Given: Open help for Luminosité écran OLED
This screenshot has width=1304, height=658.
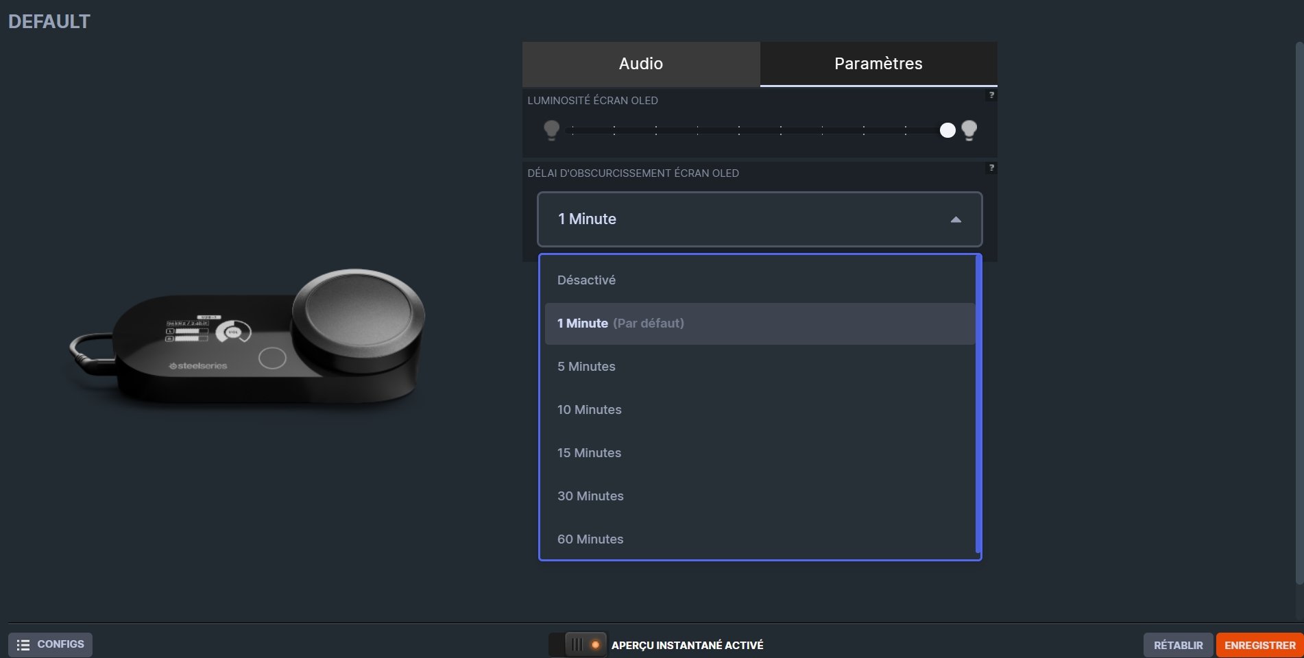Looking at the screenshot, I should [991, 95].
